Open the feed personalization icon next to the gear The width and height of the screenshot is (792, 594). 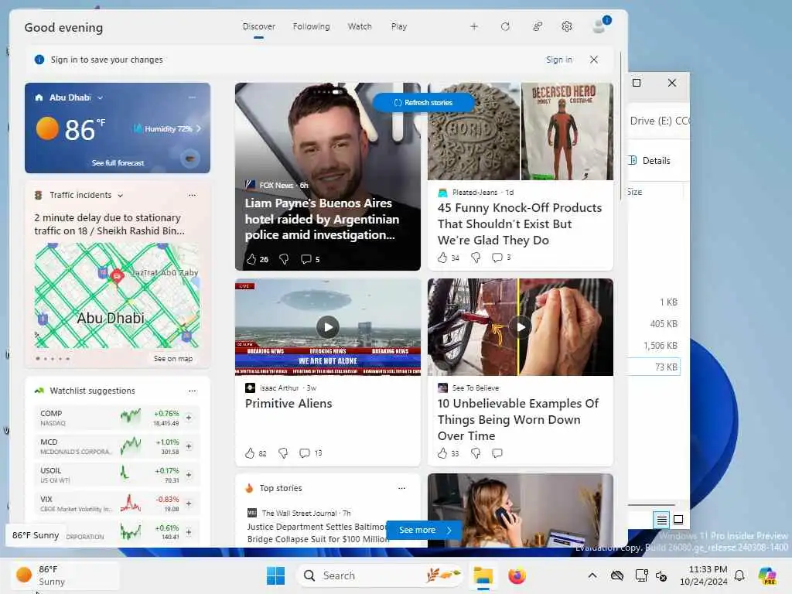click(x=538, y=26)
